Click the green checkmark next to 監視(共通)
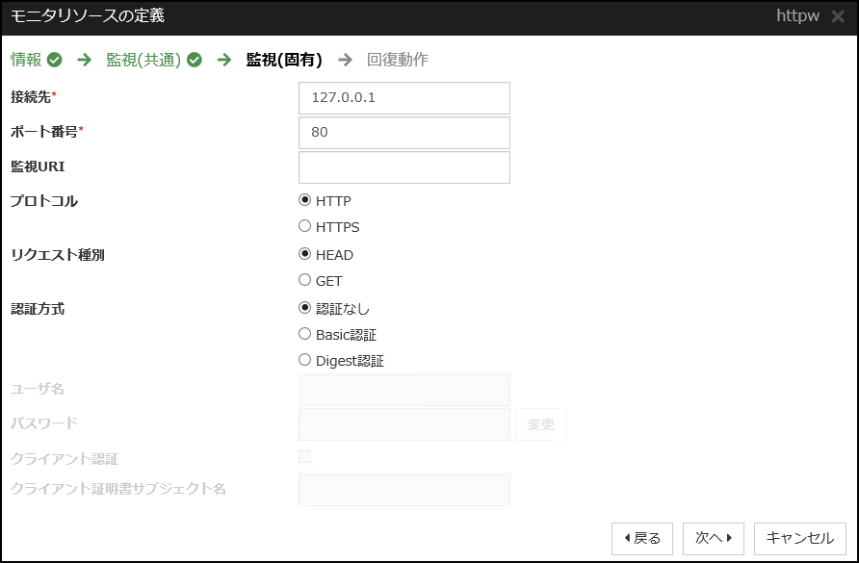This screenshot has width=859, height=563. (x=195, y=60)
